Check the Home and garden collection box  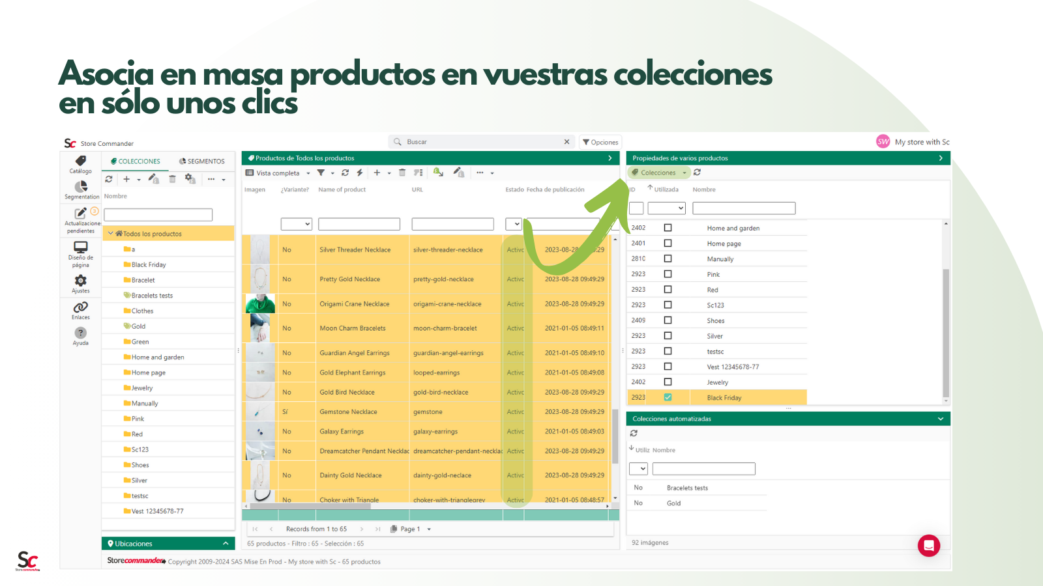(668, 228)
